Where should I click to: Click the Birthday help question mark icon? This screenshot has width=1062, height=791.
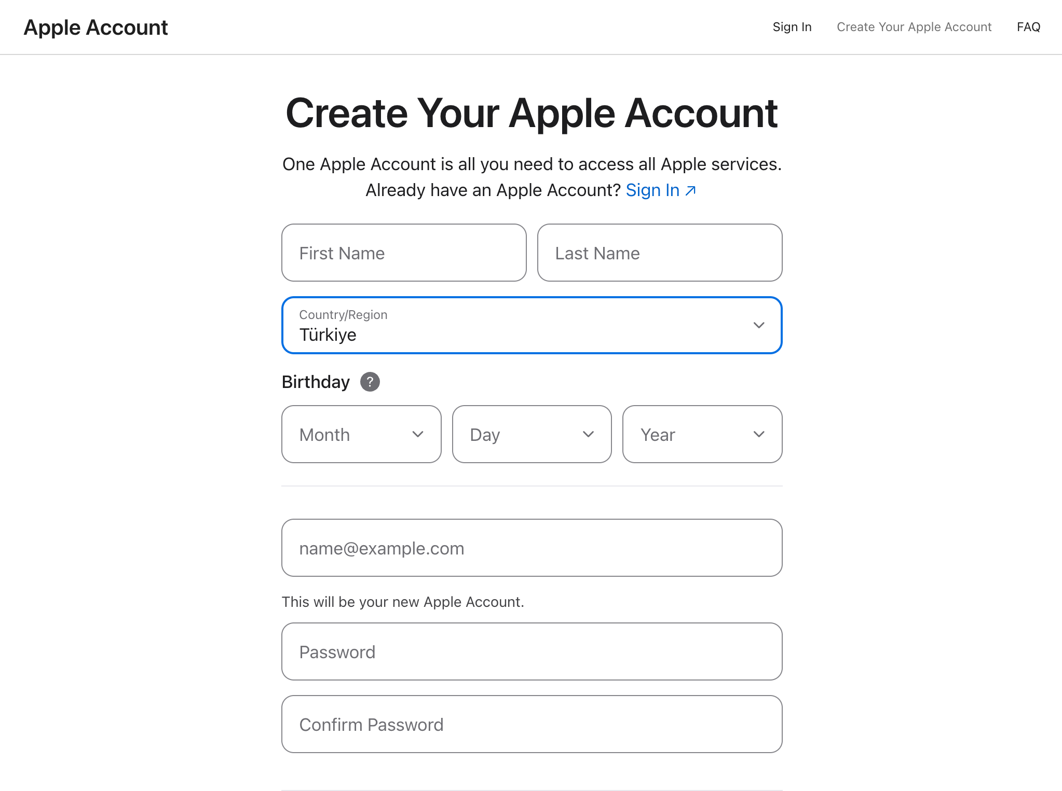[370, 382]
